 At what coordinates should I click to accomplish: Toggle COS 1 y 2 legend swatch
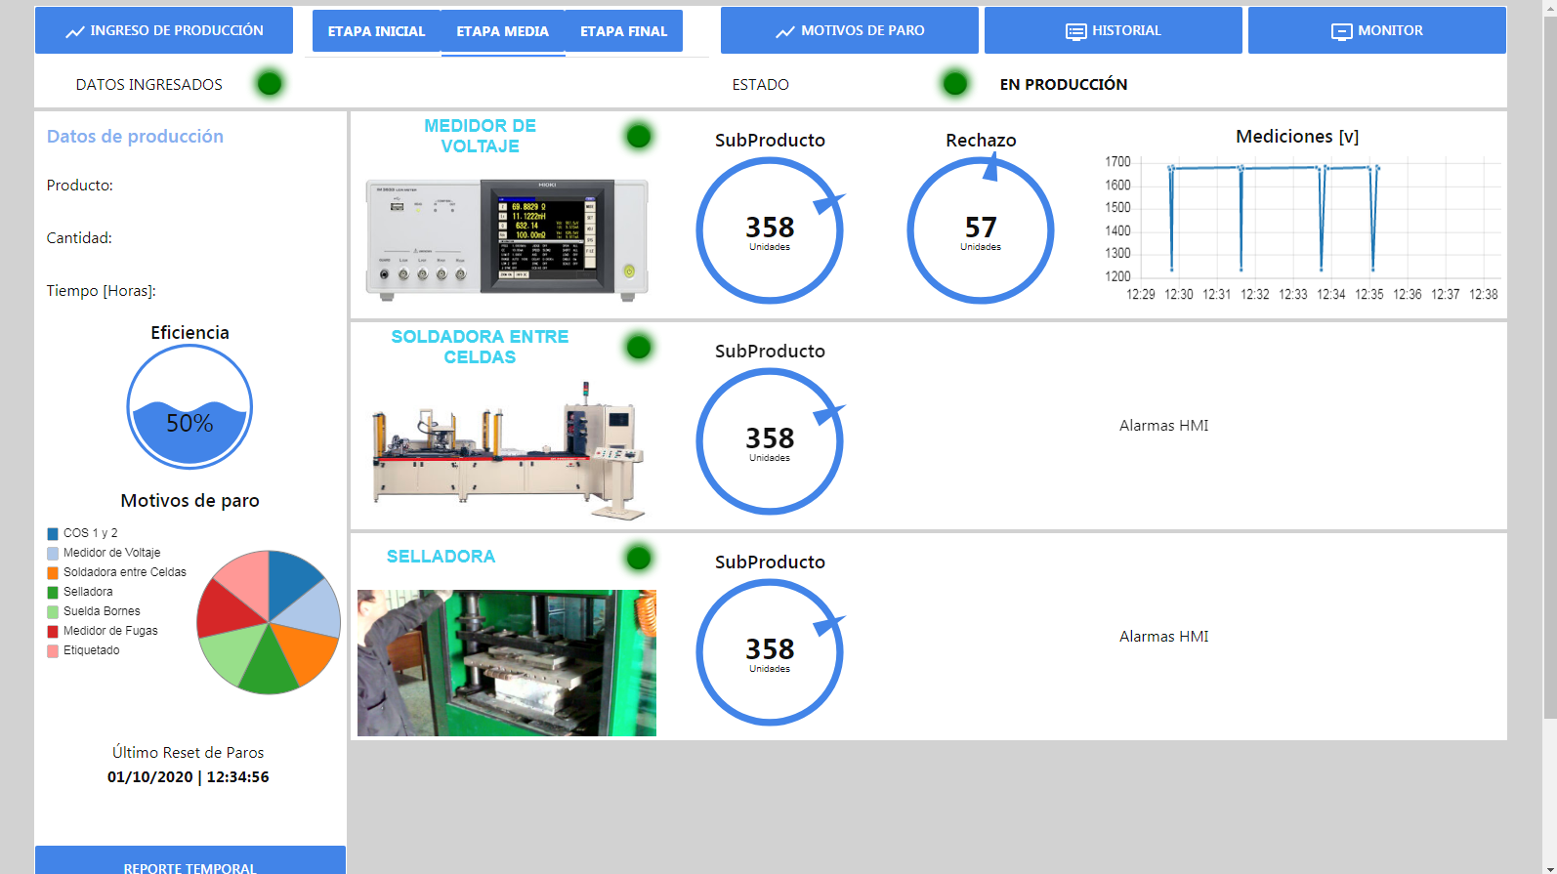point(53,534)
